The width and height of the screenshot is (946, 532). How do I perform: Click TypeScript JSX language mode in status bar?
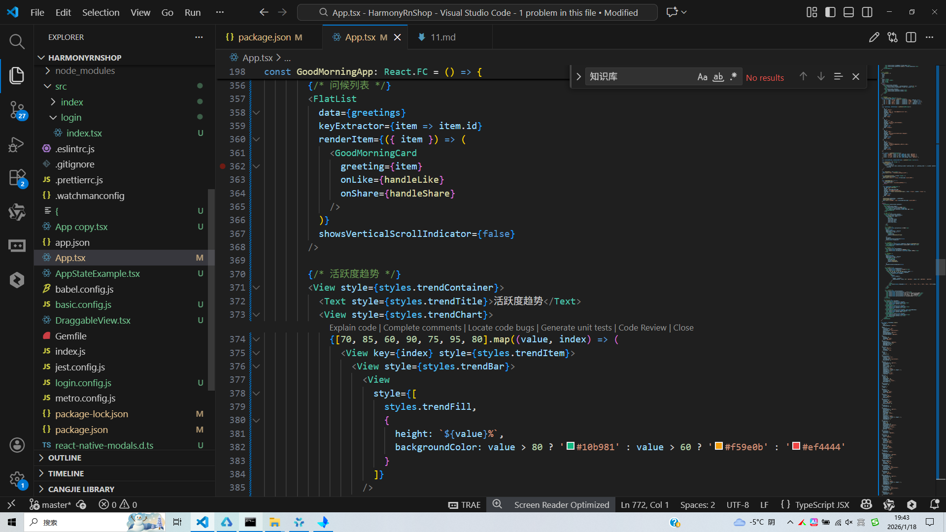point(822,504)
